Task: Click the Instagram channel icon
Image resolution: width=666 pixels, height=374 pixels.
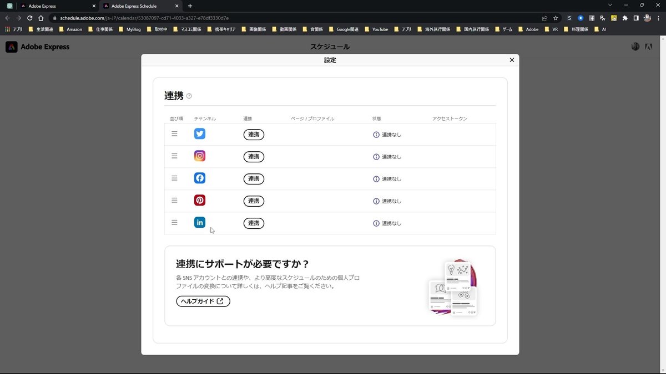Action: (200, 156)
